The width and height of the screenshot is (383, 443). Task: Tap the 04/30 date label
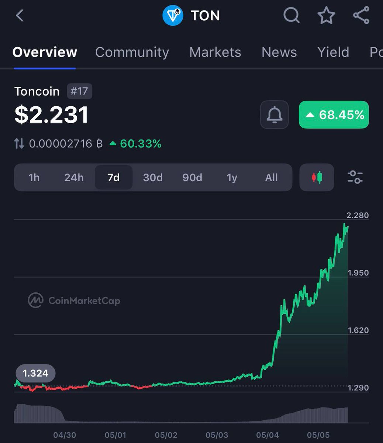[65, 435]
